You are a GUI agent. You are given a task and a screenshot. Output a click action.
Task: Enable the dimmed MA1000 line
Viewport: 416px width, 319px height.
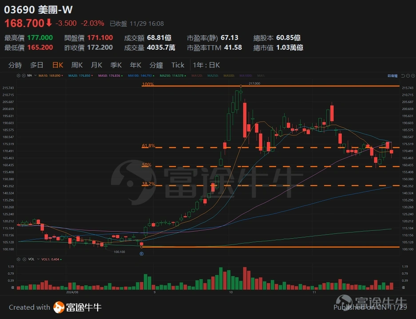[x=246, y=75]
